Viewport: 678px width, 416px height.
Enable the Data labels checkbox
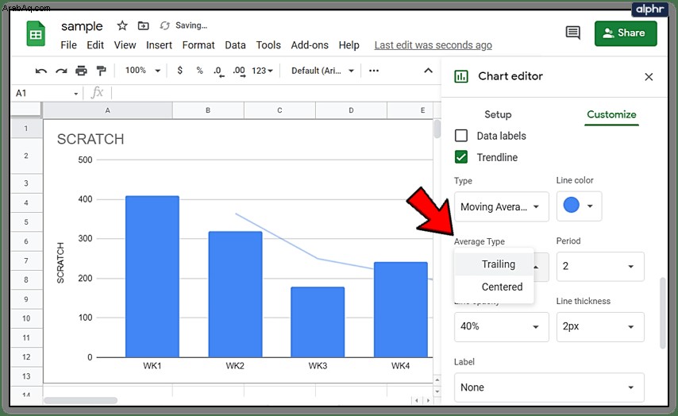click(x=461, y=136)
